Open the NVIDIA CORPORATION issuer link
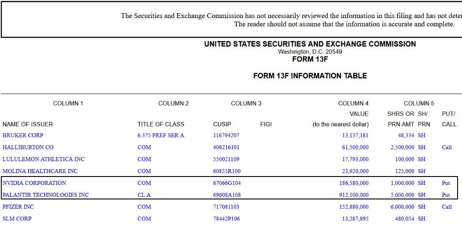 [34, 183]
